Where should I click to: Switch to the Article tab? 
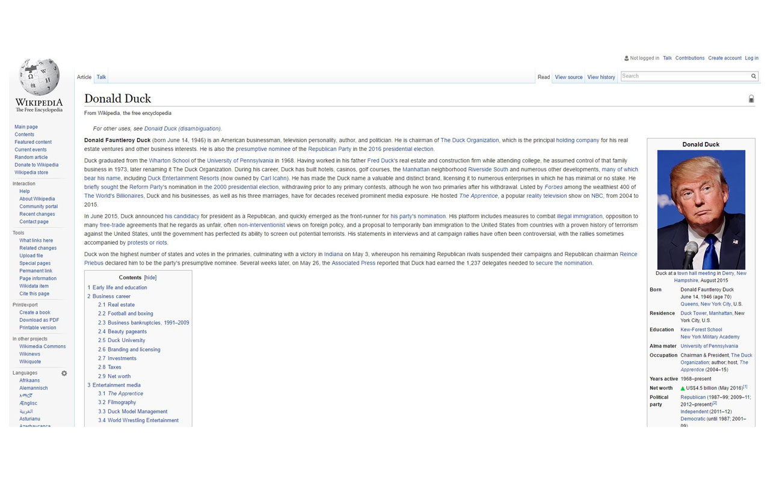point(84,77)
